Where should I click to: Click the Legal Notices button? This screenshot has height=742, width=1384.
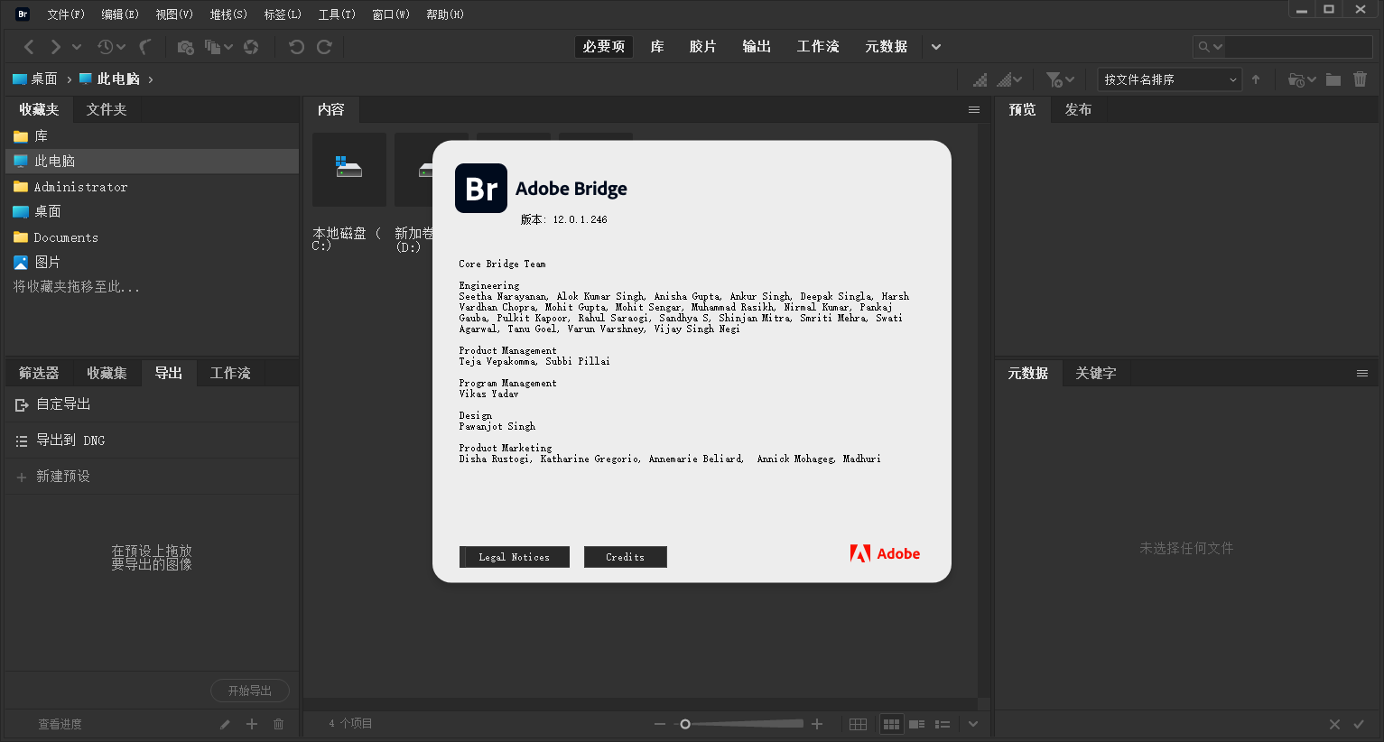click(x=514, y=557)
